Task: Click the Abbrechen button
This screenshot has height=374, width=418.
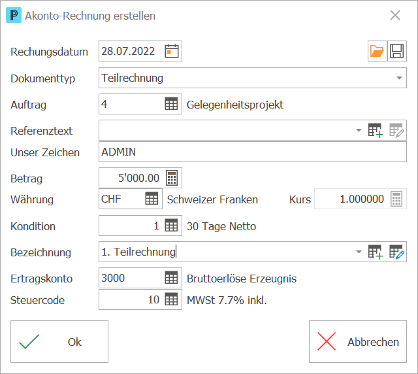Action: tap(358, 342)
